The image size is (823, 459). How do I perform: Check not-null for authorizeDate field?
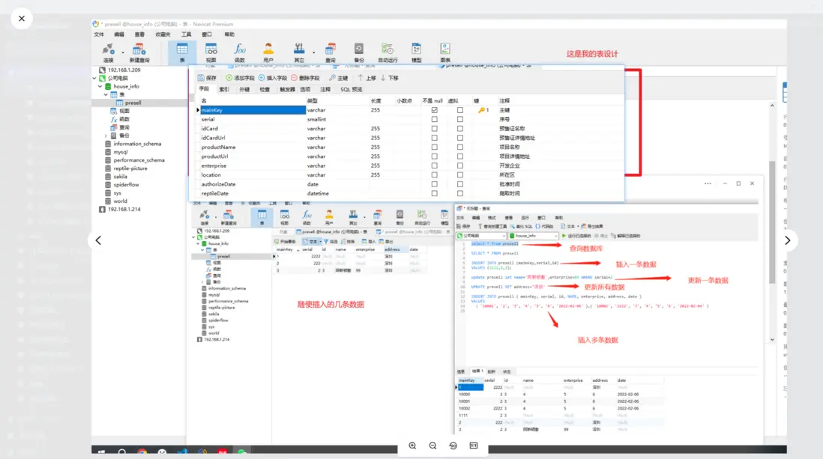tap(434, 184)
